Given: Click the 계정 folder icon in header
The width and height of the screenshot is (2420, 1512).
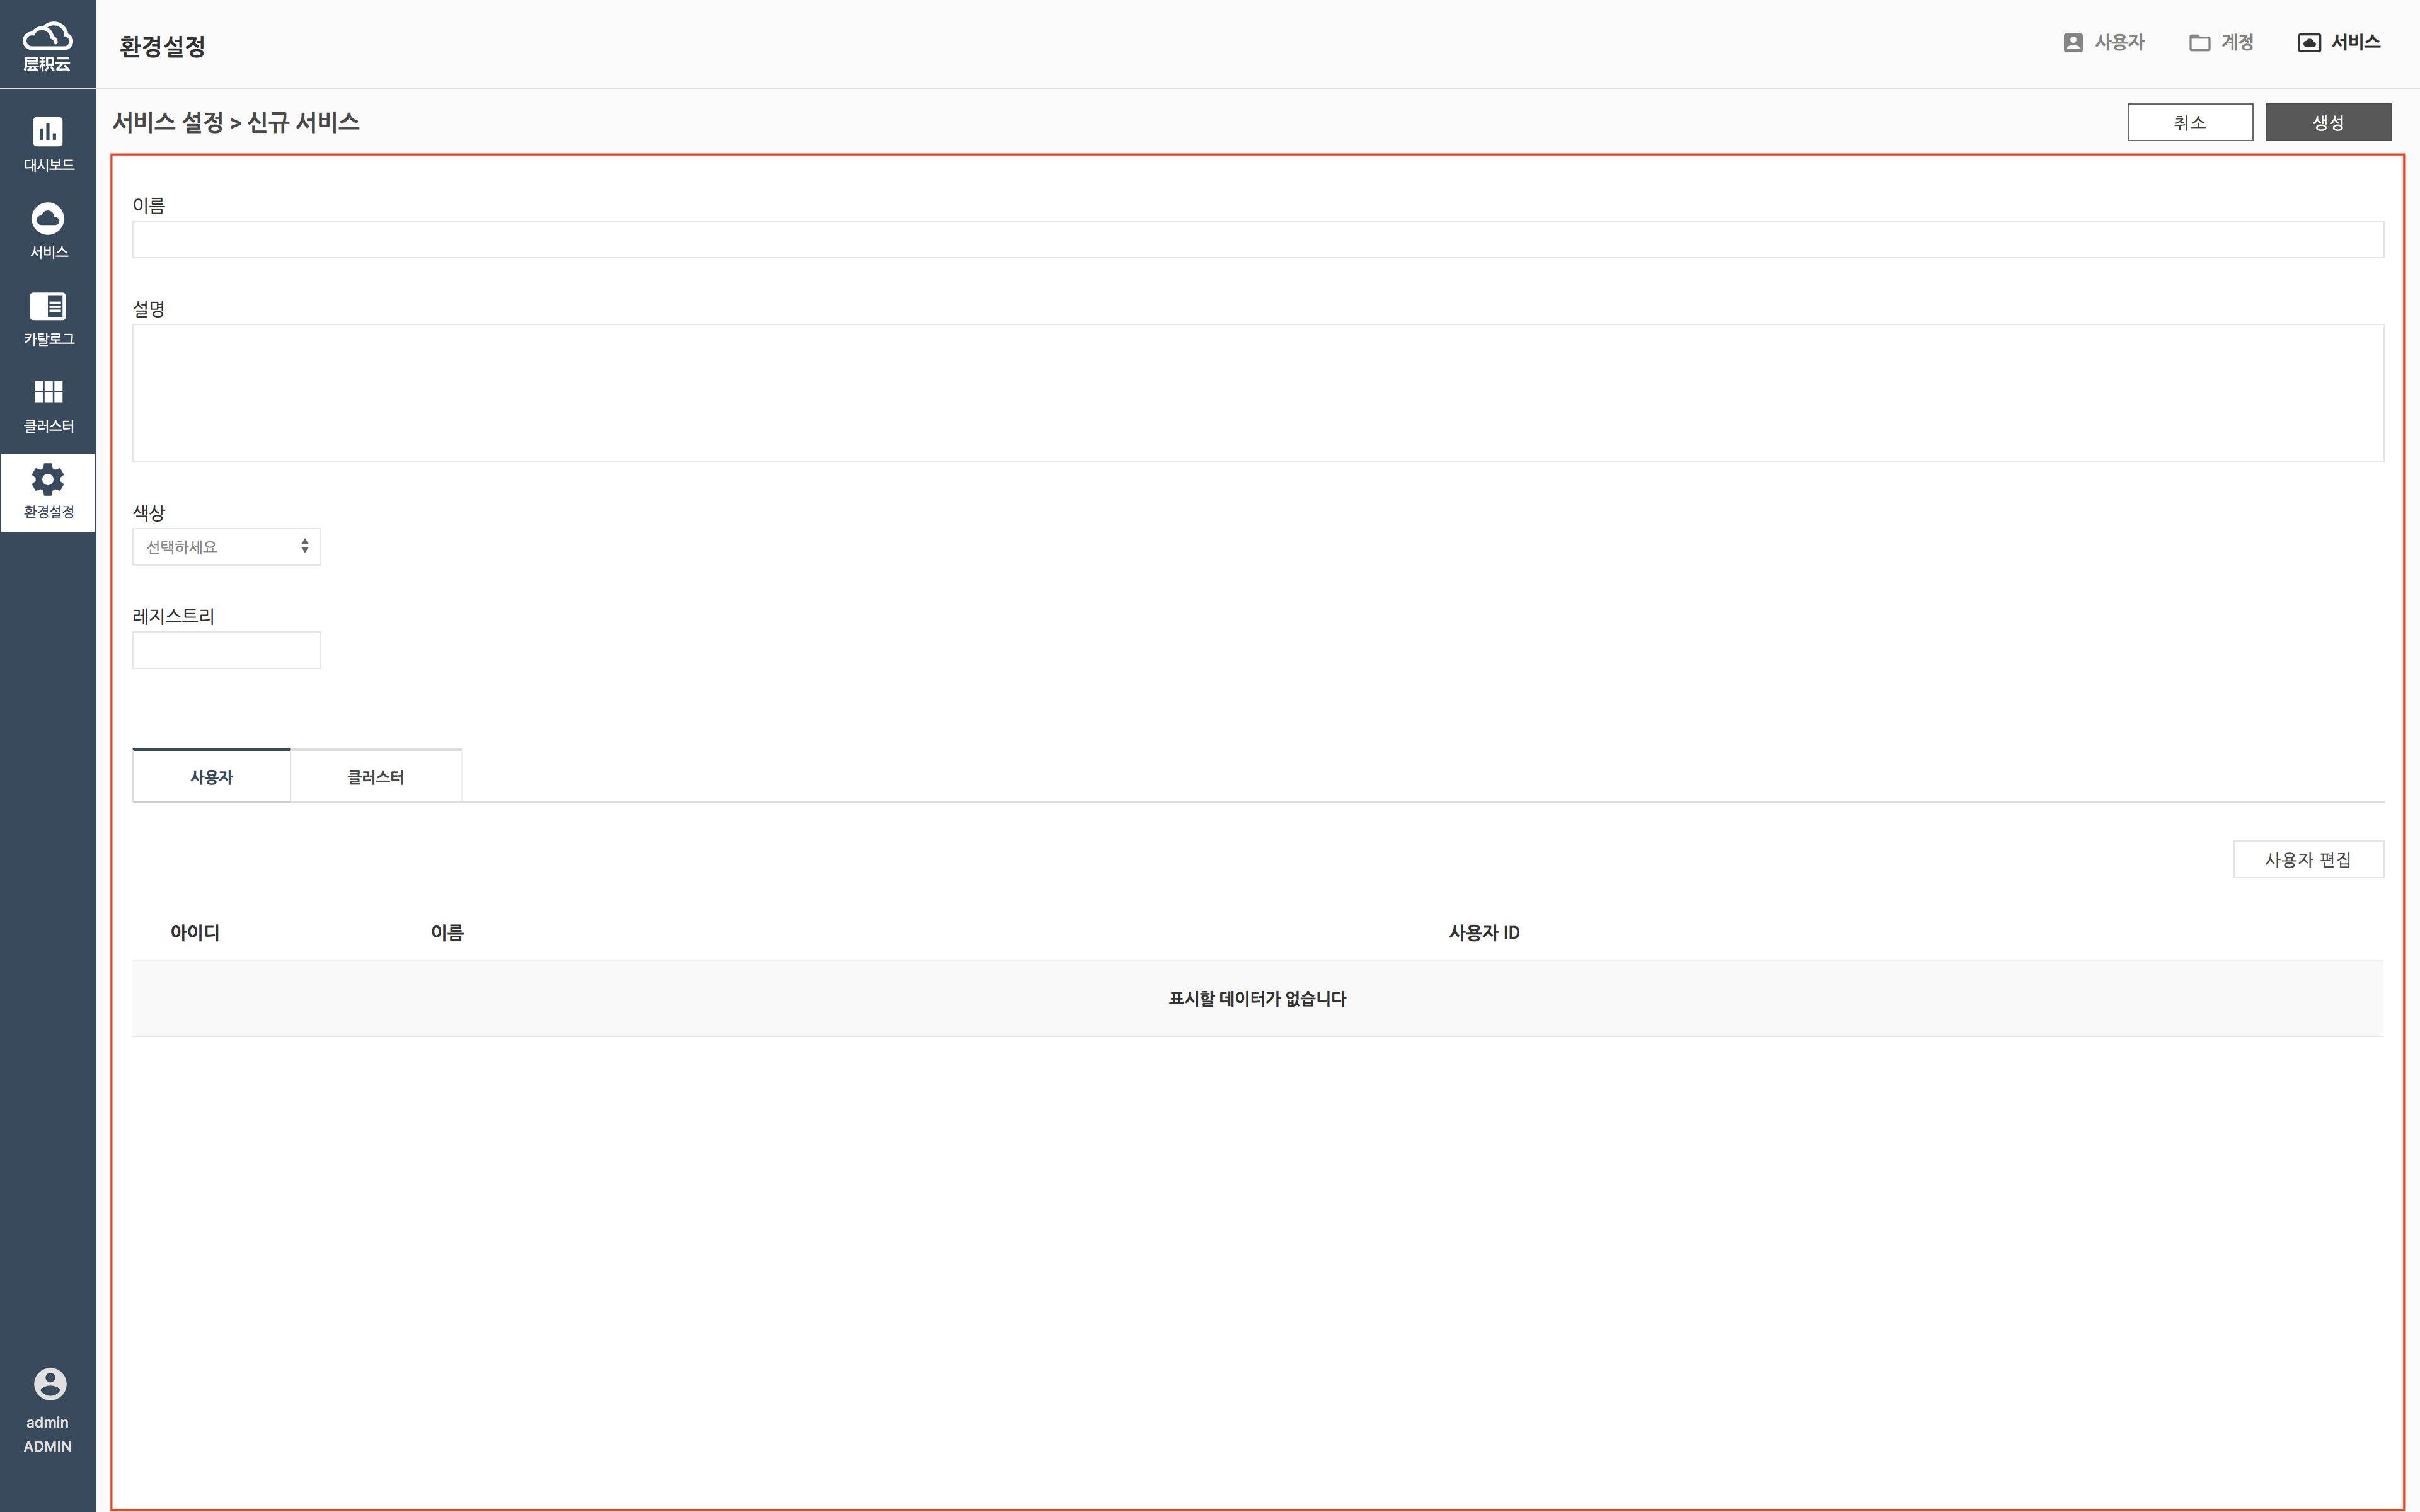Looking at the screenshot, I should tap(2199, 43).
